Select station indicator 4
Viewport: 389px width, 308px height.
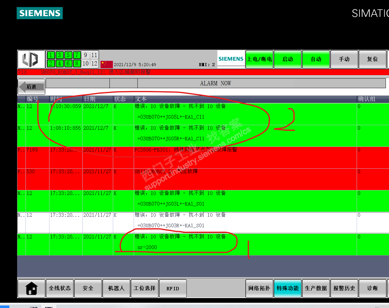point(60,64)
